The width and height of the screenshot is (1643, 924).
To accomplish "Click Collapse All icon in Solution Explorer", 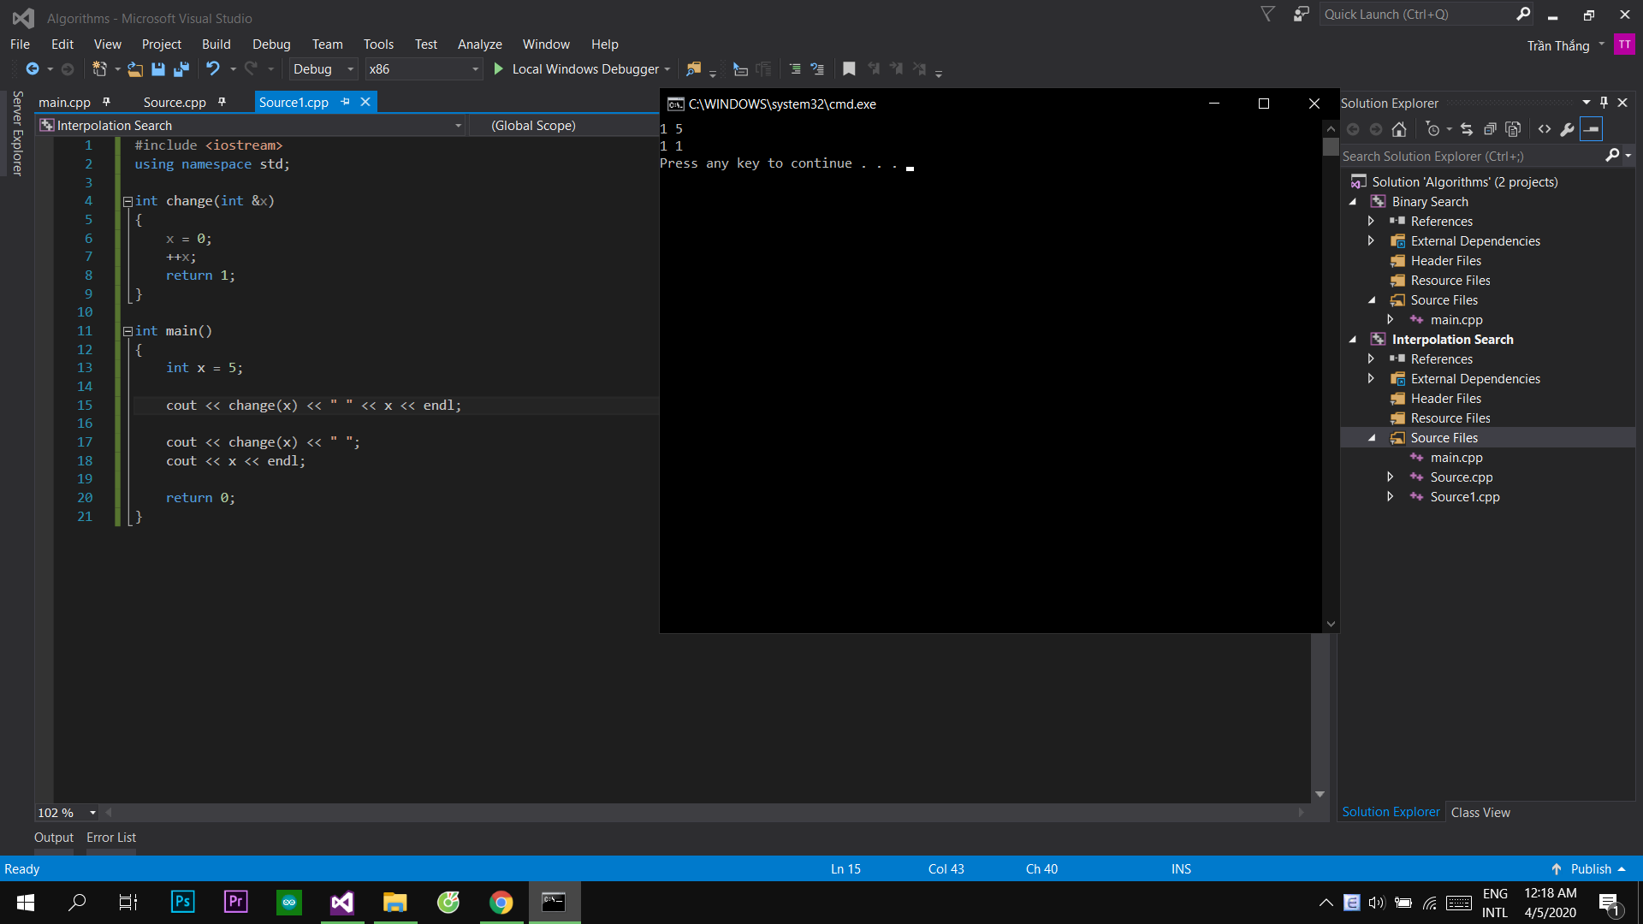I will (x=1490, y=129).
